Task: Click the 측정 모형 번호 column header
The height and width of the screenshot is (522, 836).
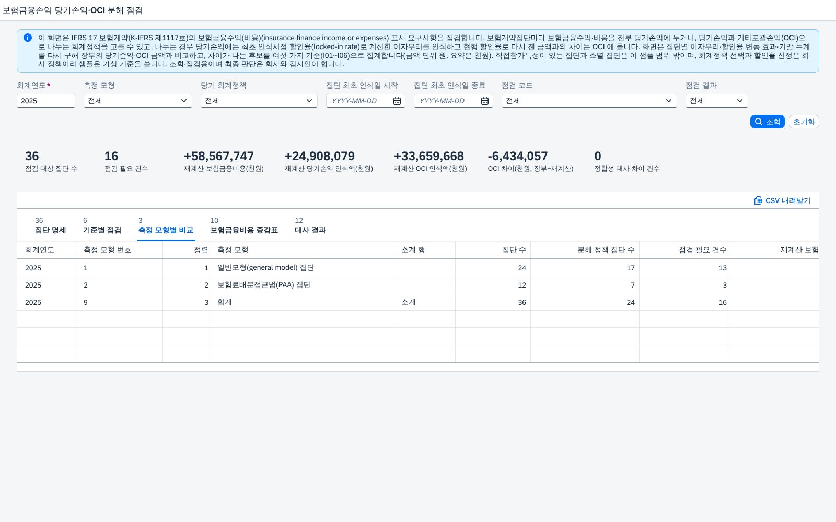Action: click(121, 250)
